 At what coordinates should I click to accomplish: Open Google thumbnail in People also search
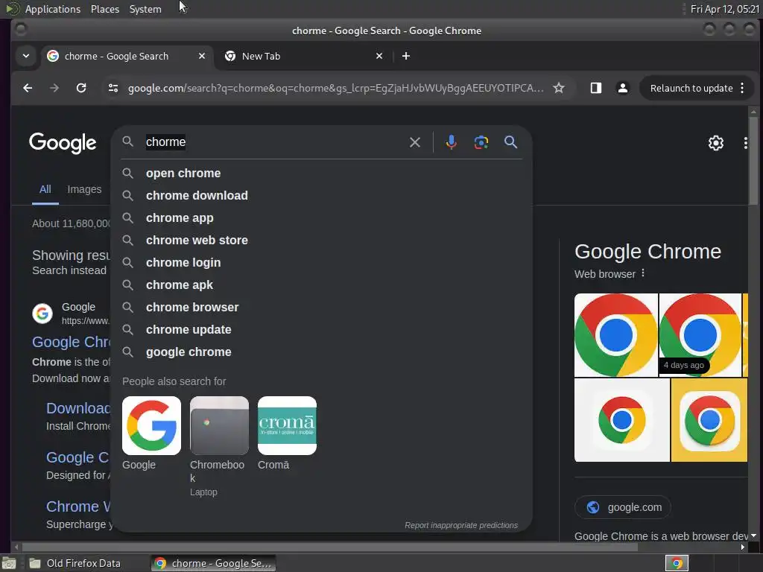[x=151, y=425]
